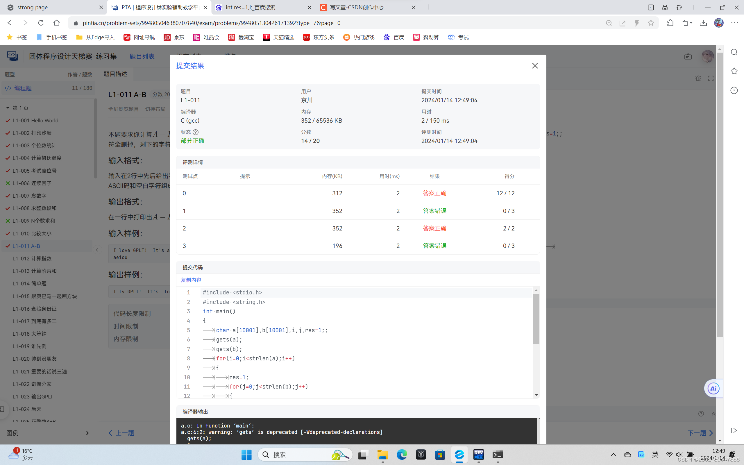Click the sidebar history clock icon
The width and height of the screenshot is (744, 465).
tap(734, 90)
